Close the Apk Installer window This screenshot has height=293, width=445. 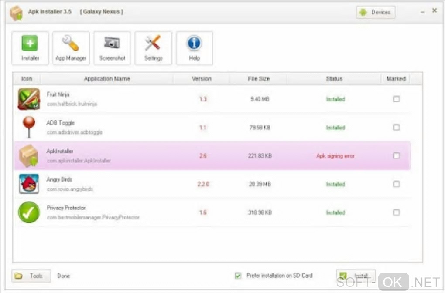pyautogui.click(x=435, y=10)
